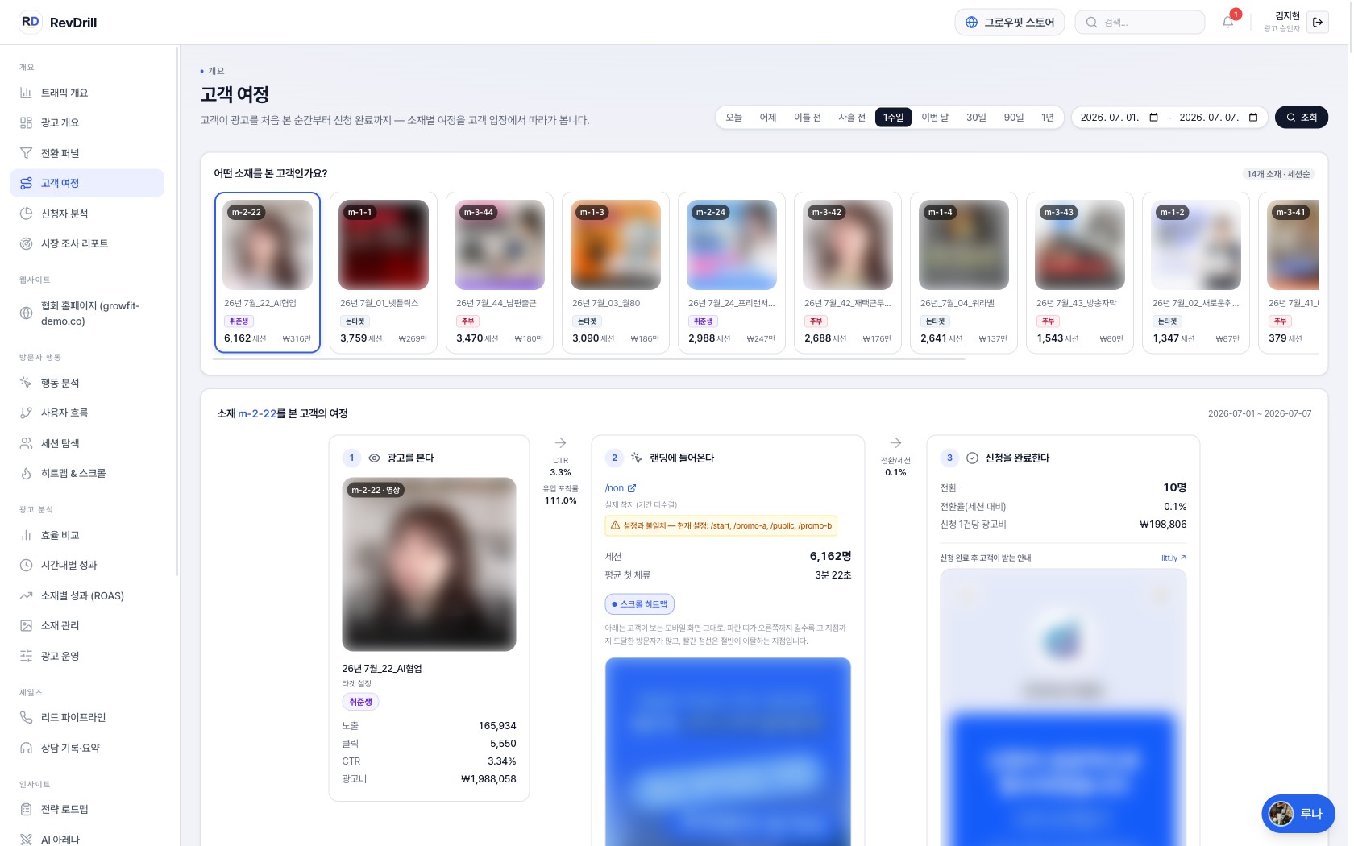Click the 광고 운영 sliders icon

pos(26,656)
